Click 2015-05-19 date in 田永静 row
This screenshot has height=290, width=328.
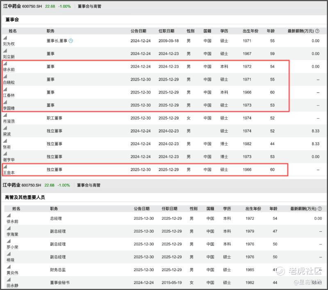point(171,283)
